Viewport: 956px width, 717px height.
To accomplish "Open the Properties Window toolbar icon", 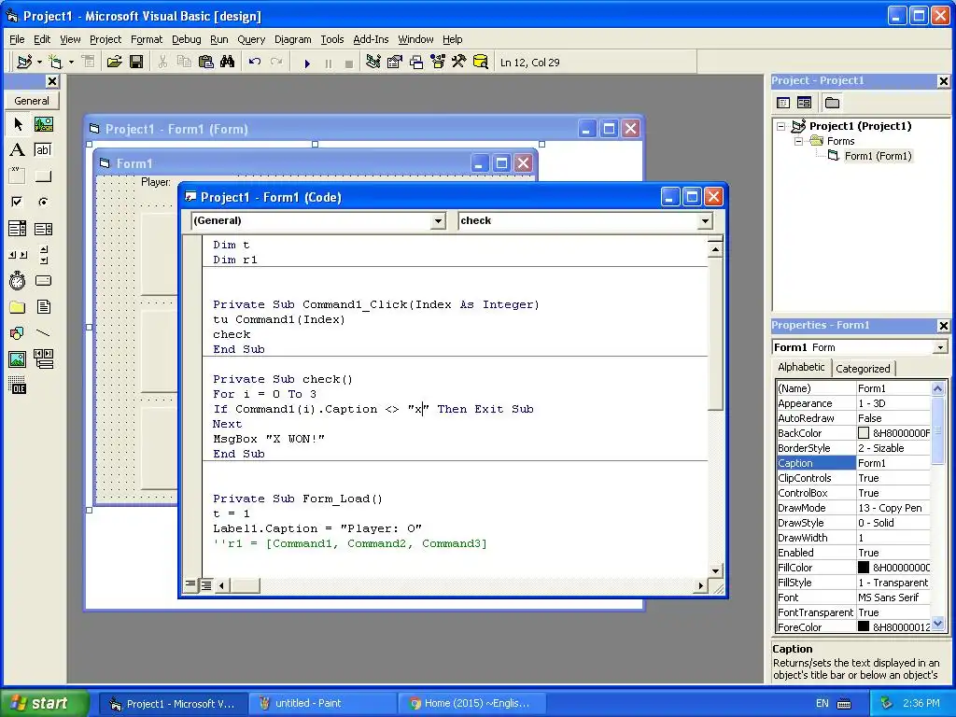I will click(x=395, y=63).
